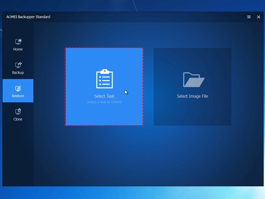Screen dimensions: 265x199
Task: Click the Select Task heading text
Action: [104, 96]
